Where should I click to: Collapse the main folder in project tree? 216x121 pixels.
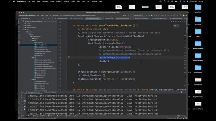(25, 32)
